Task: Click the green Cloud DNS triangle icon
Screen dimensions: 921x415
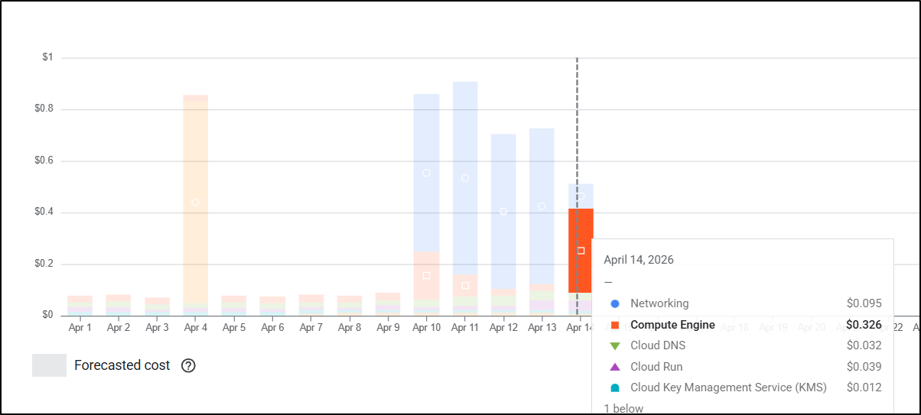Action: [615, 346]
